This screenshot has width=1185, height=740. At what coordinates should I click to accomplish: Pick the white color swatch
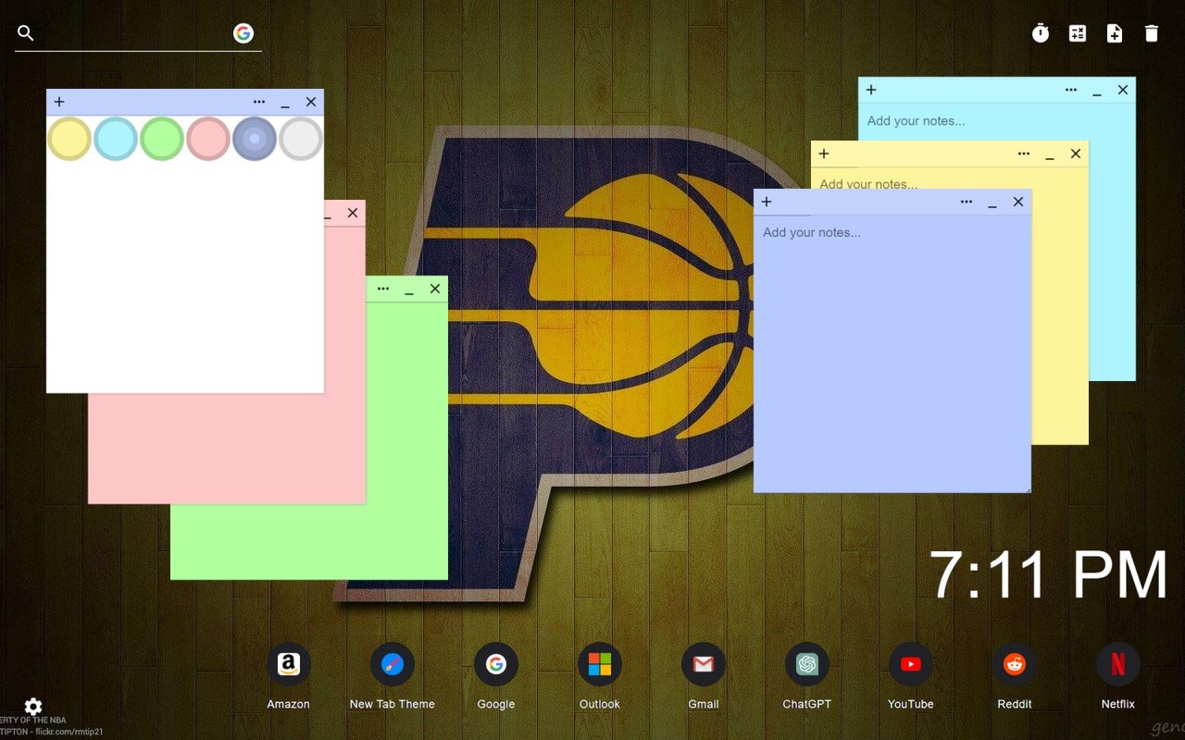301,139
